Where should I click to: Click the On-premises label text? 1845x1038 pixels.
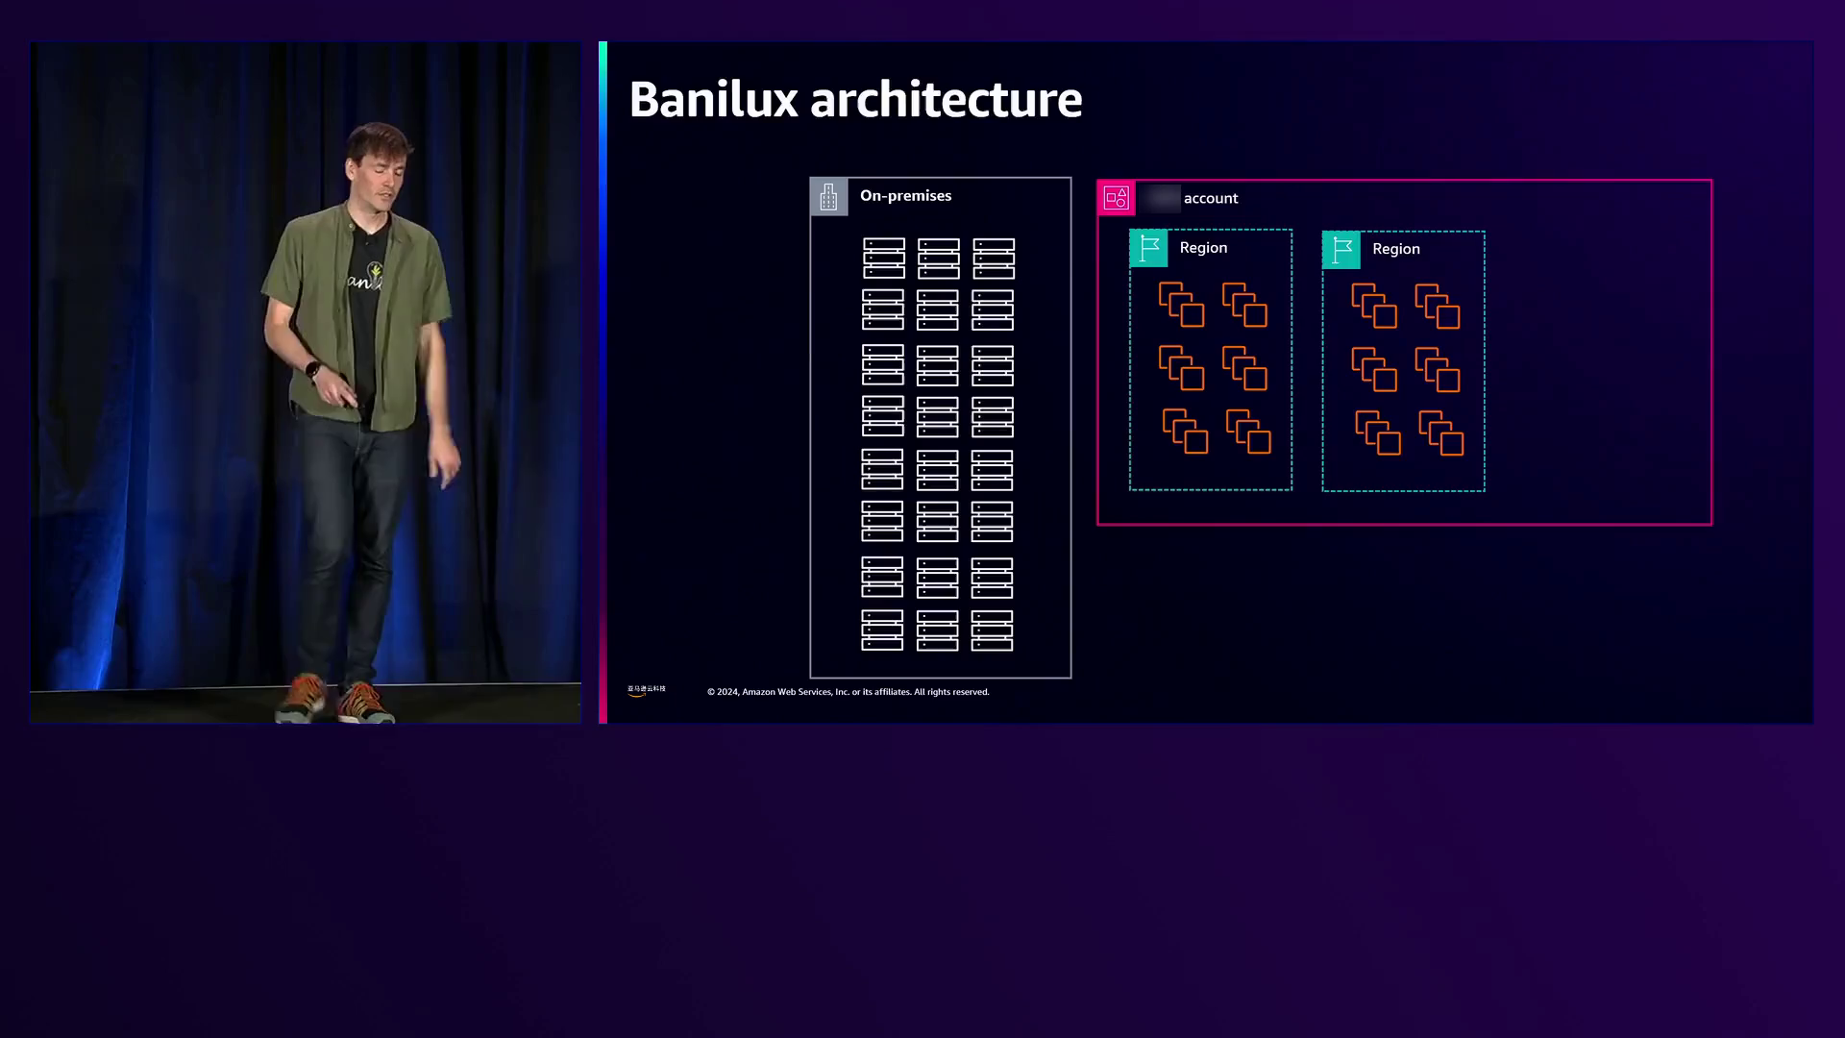pyautogui.click(x=905, y=196)
